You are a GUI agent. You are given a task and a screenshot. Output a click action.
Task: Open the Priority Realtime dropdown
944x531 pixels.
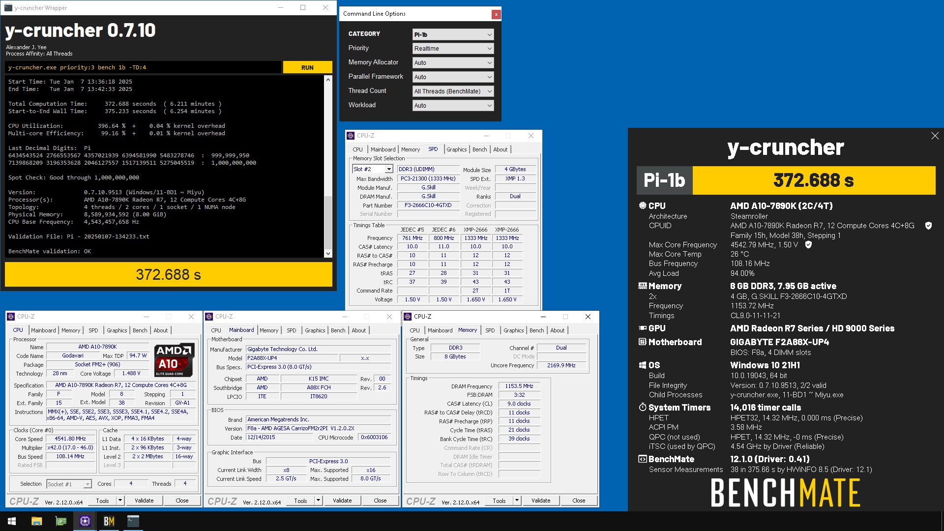pyautogui.click(x=453, y=49)
